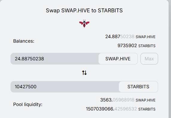Click the gray fractional digits of the SWAP.HIVE balance
Viewport: 171px width, 118px height.
pos(127,37)
